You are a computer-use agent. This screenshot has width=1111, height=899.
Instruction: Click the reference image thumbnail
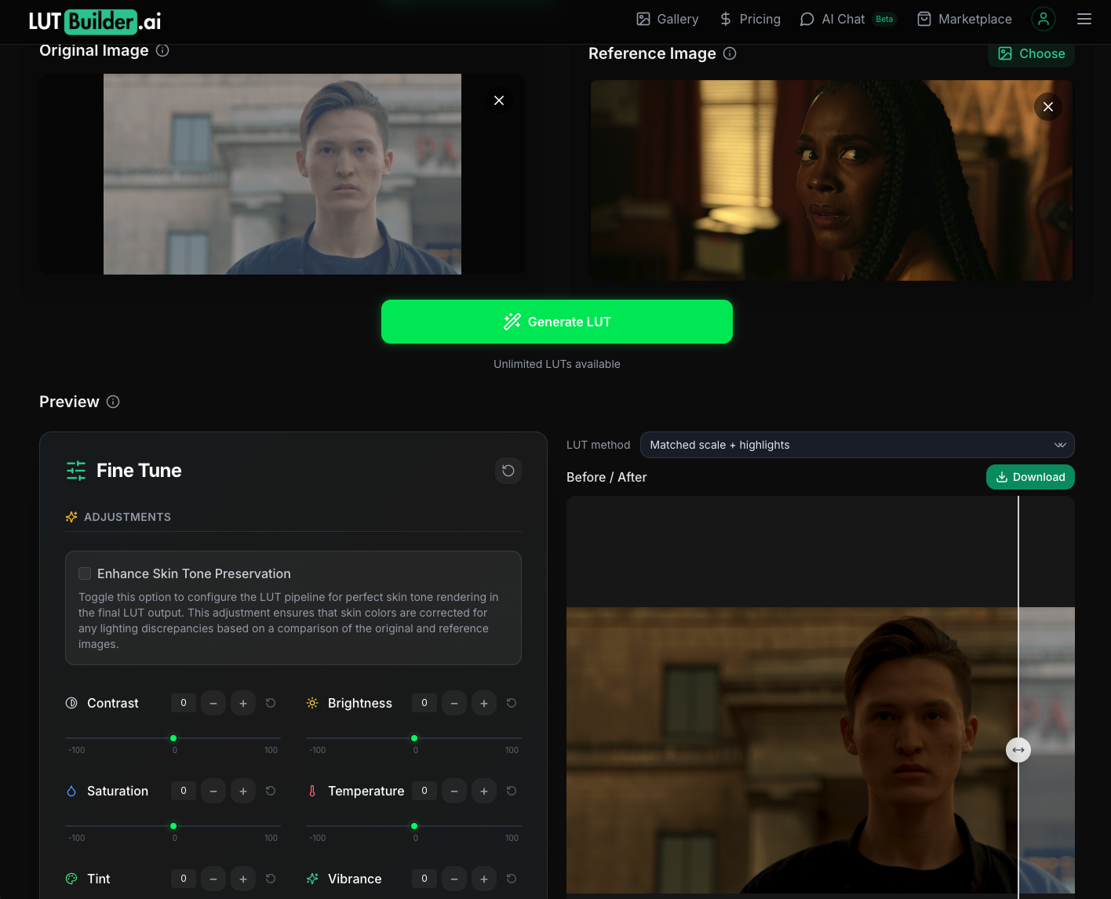point(832,180)
